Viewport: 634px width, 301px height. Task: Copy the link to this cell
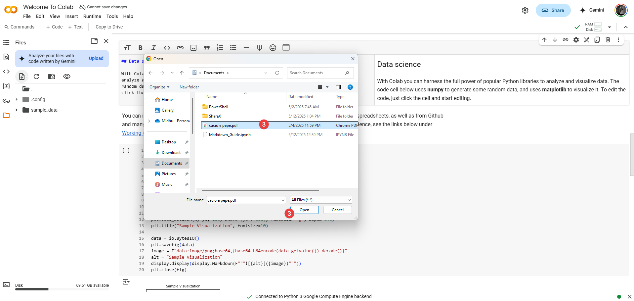pyautogui.click(x=566, y=40)
